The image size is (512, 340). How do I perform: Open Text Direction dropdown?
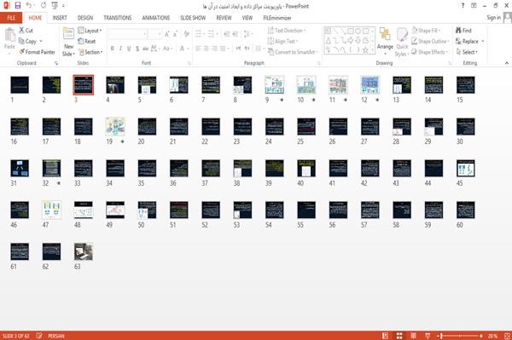(x=287, y=31)
